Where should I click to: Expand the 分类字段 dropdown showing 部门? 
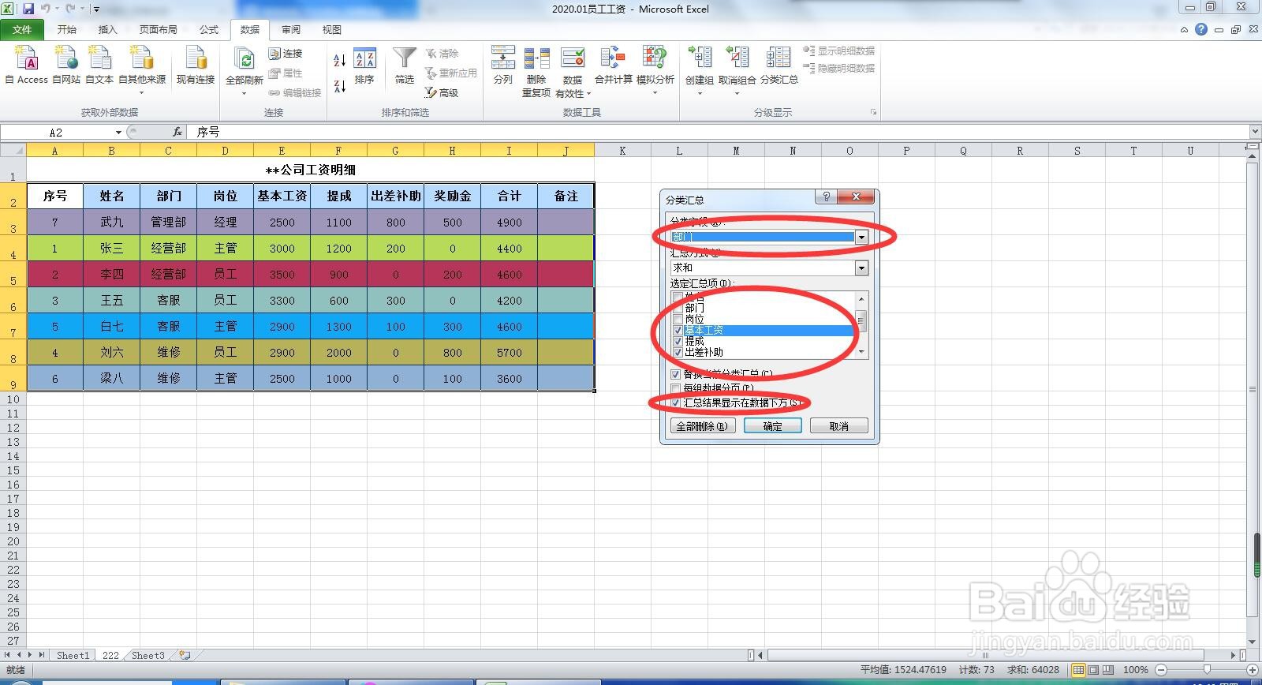pyautogui.click(x=861, y=237)
